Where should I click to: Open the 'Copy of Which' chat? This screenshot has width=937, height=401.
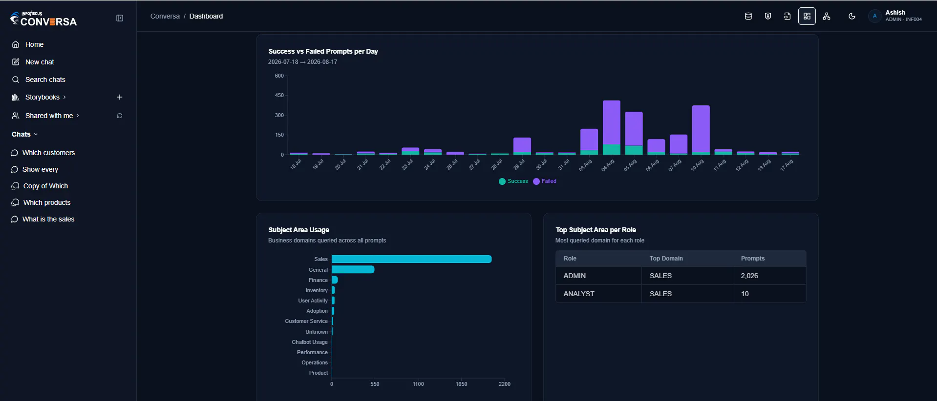(x=45, y=186)
